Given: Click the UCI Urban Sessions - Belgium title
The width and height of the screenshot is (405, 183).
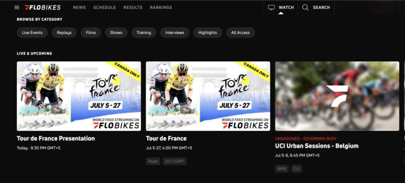Looking at the screenshot, I should (x=317, y=146).
